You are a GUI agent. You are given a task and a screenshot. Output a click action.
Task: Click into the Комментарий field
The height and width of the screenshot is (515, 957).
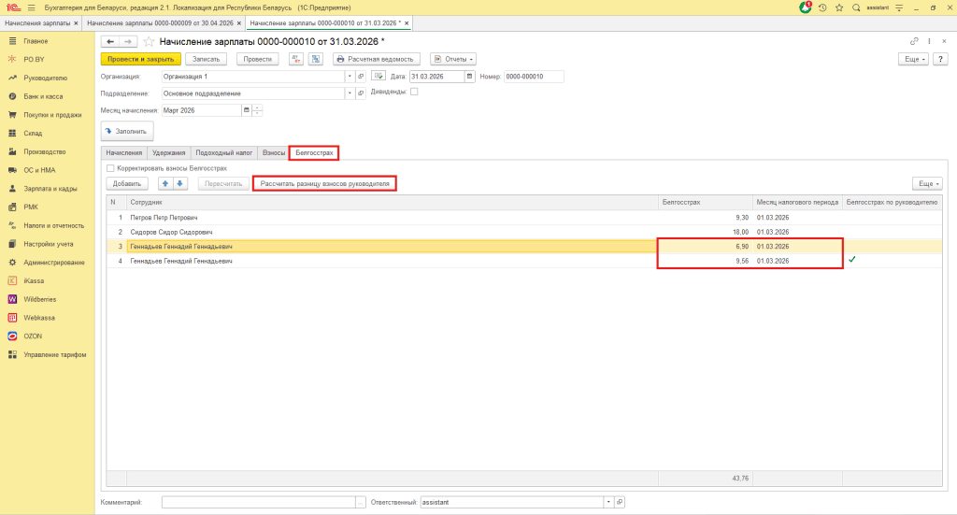click(x=259, y=502)
